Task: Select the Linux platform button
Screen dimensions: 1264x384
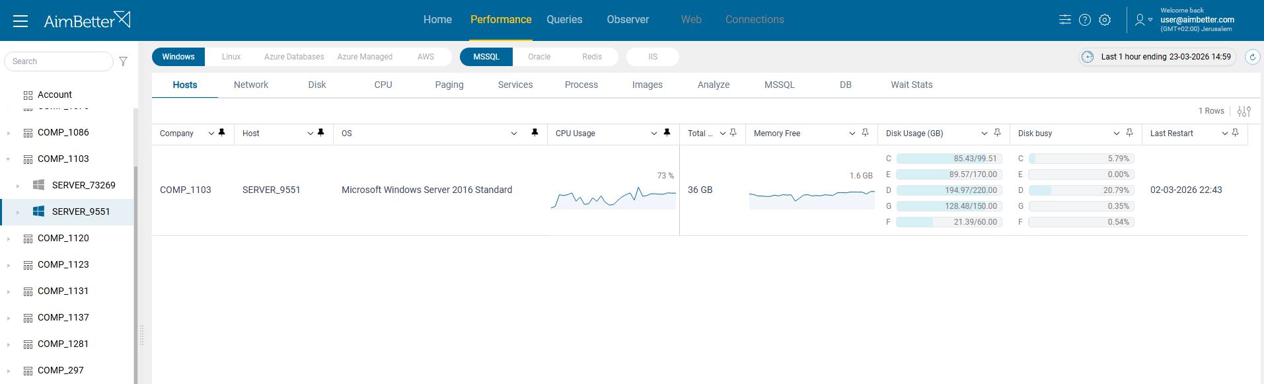Action: [231, 57]
